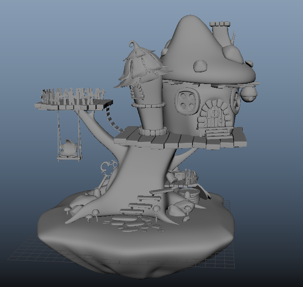
Task: Select the round lantern hanging under the roof
Action: point(249,94)
